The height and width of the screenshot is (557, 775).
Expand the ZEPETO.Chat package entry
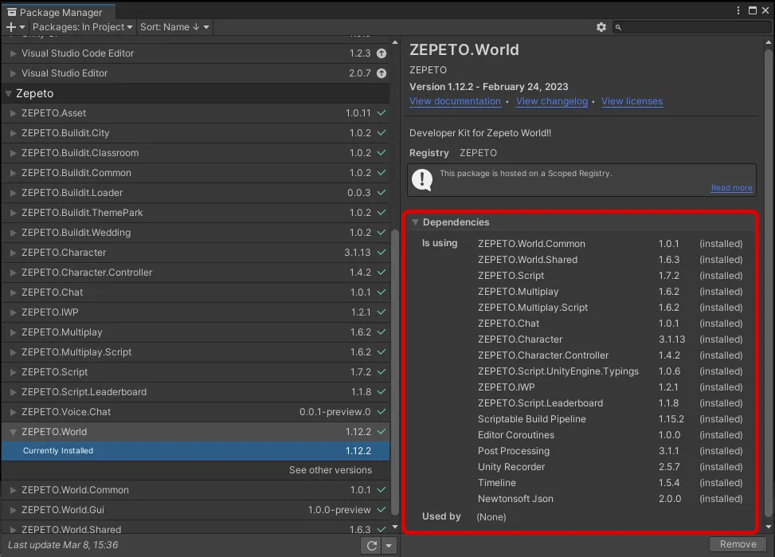[13, 292]
